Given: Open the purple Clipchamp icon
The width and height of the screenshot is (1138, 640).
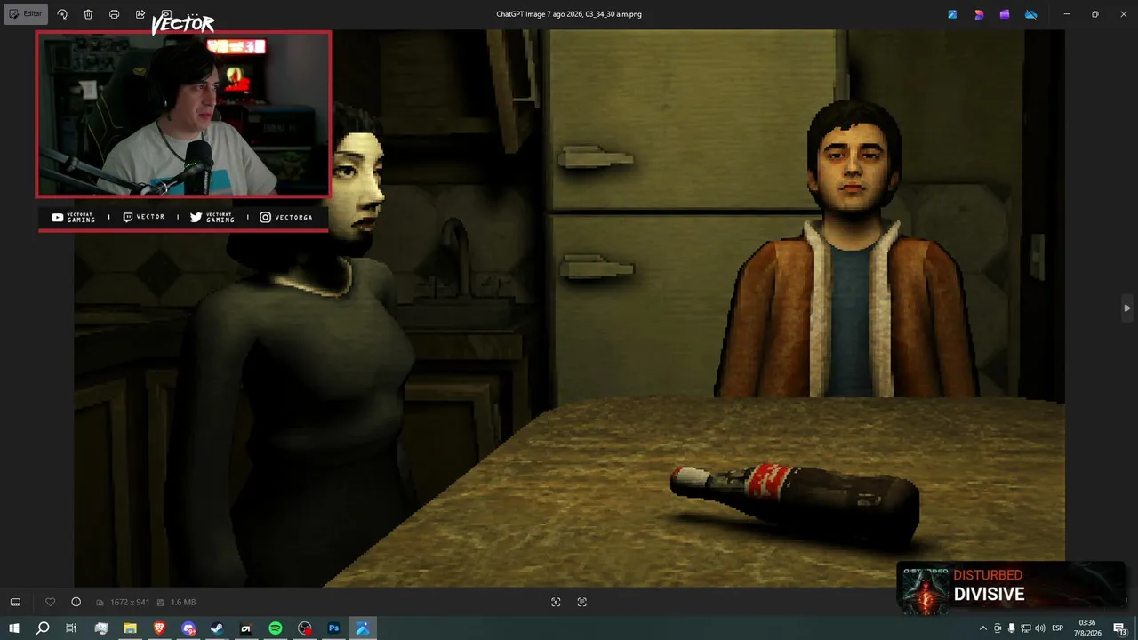Looking at the screenshot, I should (1005, 14).
